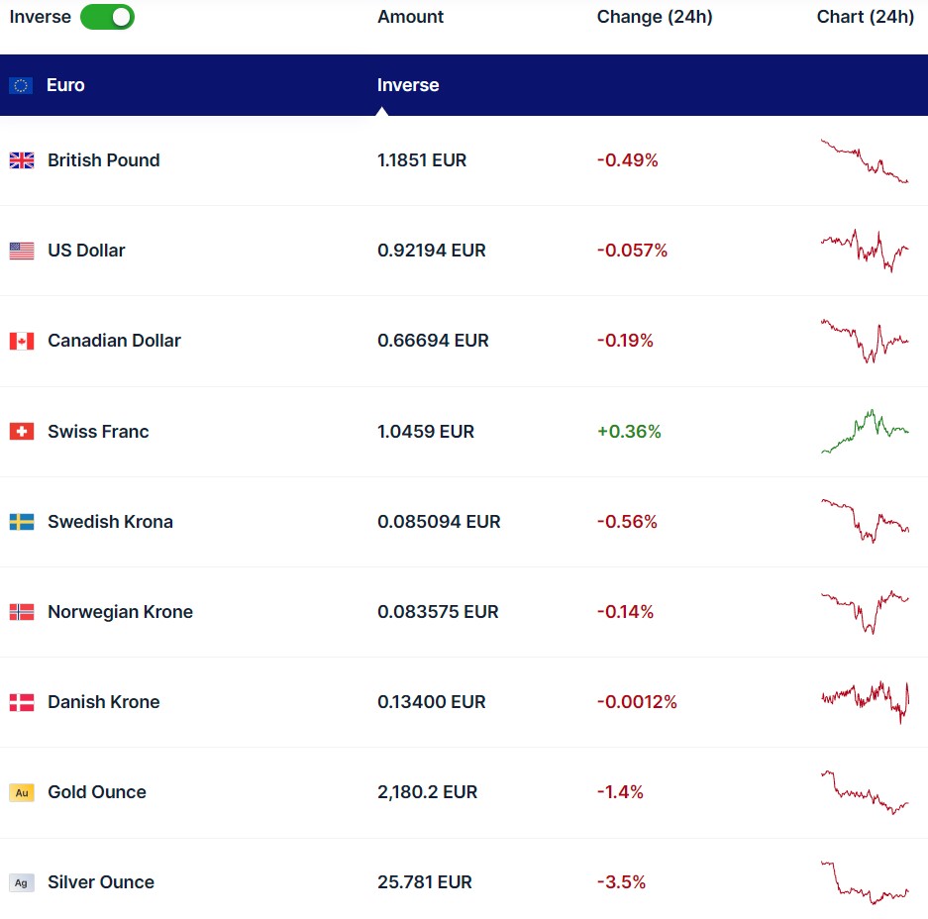Click the Chart (24h) column header
This screenshot has height=919, width=928.
coord(865,17)
